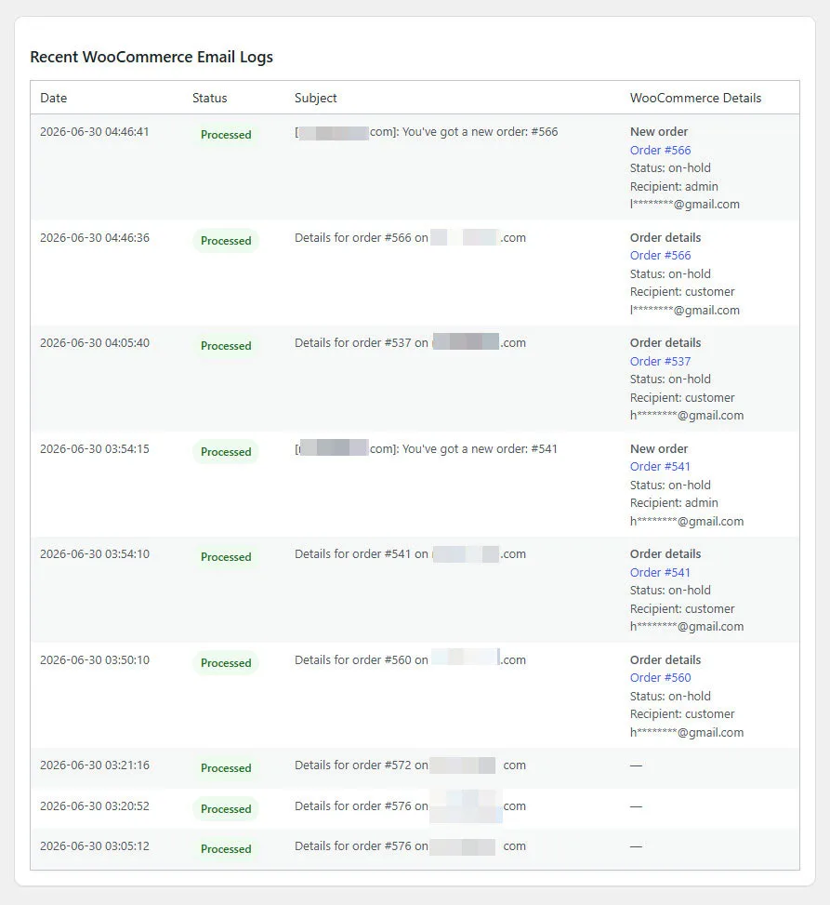Select date 2026-06-30 03:50:10
Viewport: 830px width, 905px height.
95,659
